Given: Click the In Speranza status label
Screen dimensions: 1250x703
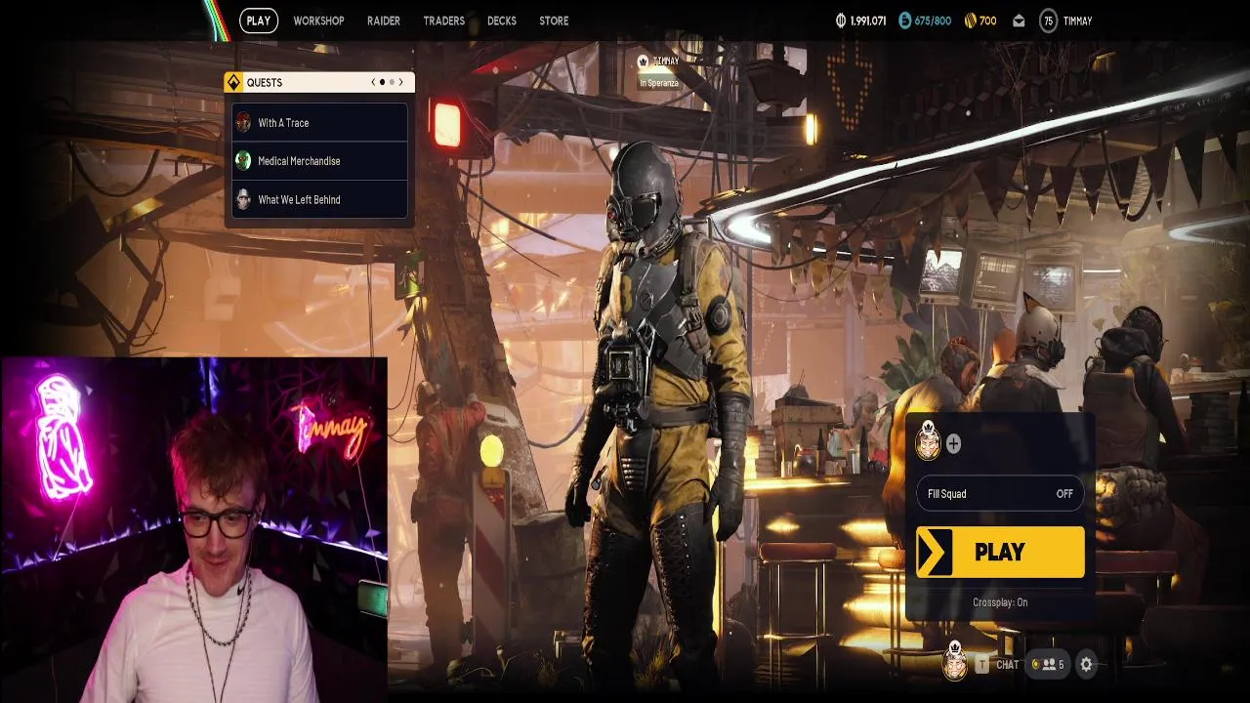Looking at the screenshot, I should click(x=659, y=83).
